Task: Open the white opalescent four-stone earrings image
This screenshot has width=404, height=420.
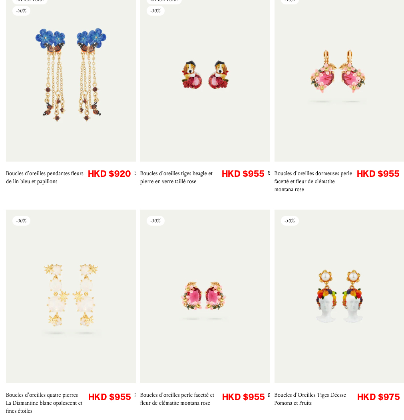Action: (x=71, y=296)
